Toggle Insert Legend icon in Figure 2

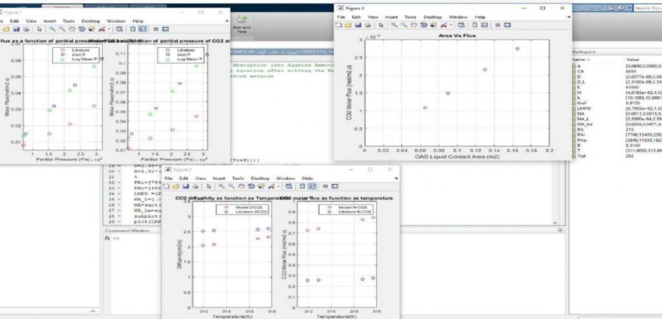click(x=312, y=186)
